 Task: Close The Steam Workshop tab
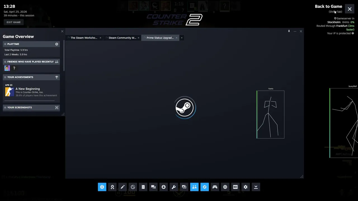coord(100,38)
